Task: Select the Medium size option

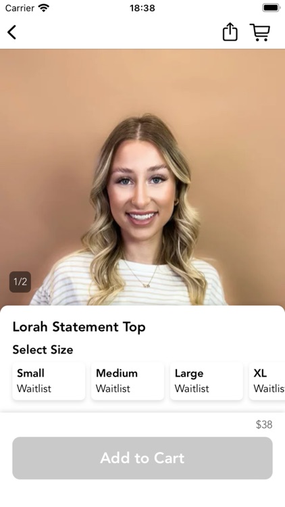Action: [128, 381]
